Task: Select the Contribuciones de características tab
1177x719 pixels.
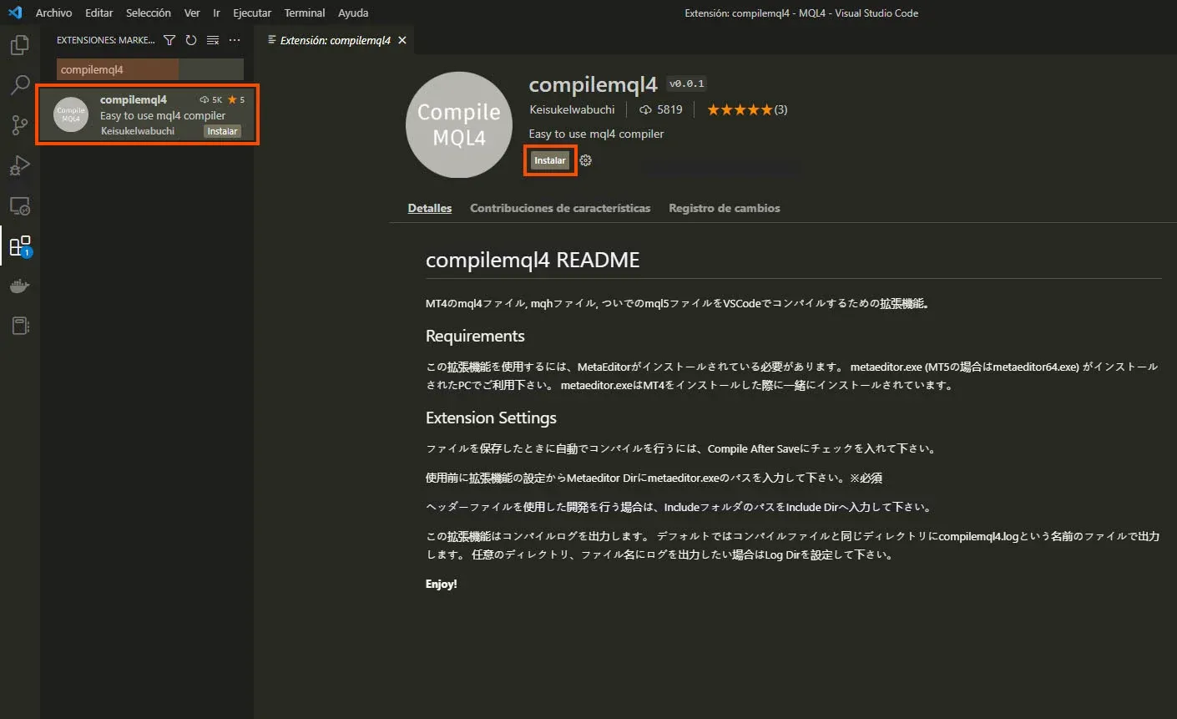Action: click(x=559, y=208)
